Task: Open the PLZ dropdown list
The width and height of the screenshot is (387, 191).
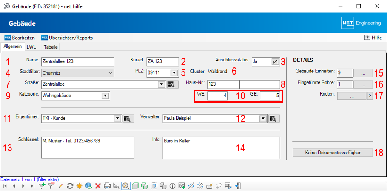Action: [x=174, y=73]
